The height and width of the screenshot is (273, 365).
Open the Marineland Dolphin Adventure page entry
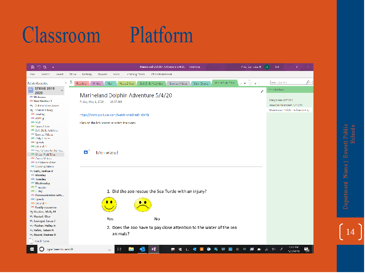(289, 110)
